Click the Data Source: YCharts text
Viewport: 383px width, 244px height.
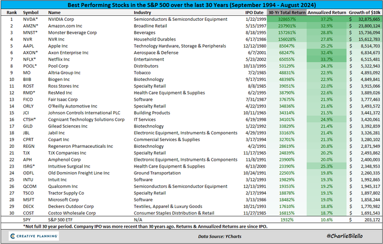pos(220,236)
